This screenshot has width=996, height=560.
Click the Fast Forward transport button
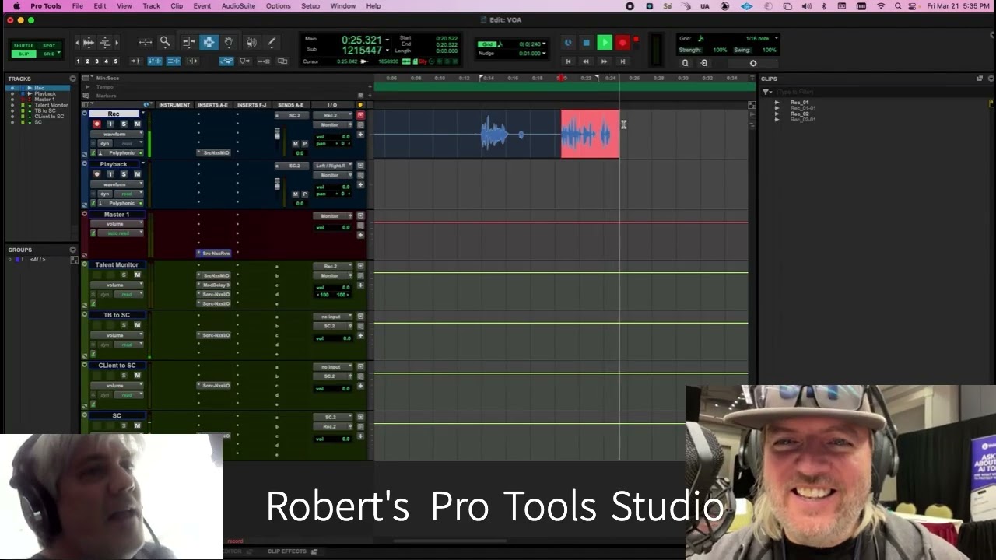tap(604, 61)
